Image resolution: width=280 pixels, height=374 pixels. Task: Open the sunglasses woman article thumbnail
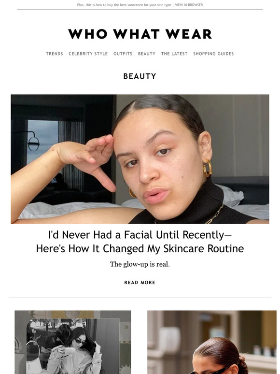coord(212,342)
